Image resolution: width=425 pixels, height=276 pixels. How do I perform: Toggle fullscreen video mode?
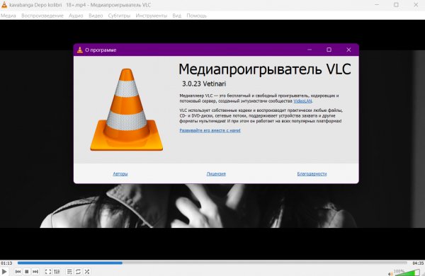48,271
